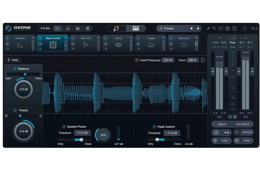Select the Unlimiter module tab
The image size is (260, 170).
[x=20, y=43]
